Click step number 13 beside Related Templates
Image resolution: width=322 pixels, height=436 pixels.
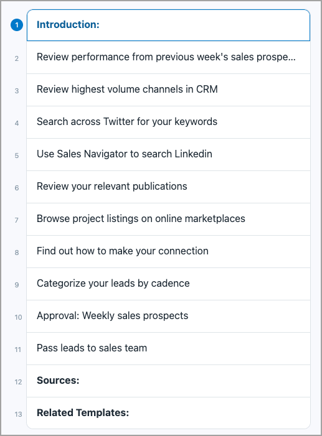(18, 414)
